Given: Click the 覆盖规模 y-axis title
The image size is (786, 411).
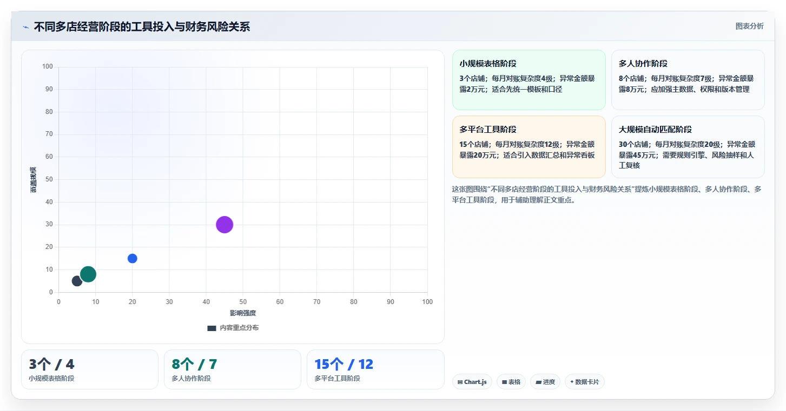Looking at the screenshot, I should pos(33,180).
